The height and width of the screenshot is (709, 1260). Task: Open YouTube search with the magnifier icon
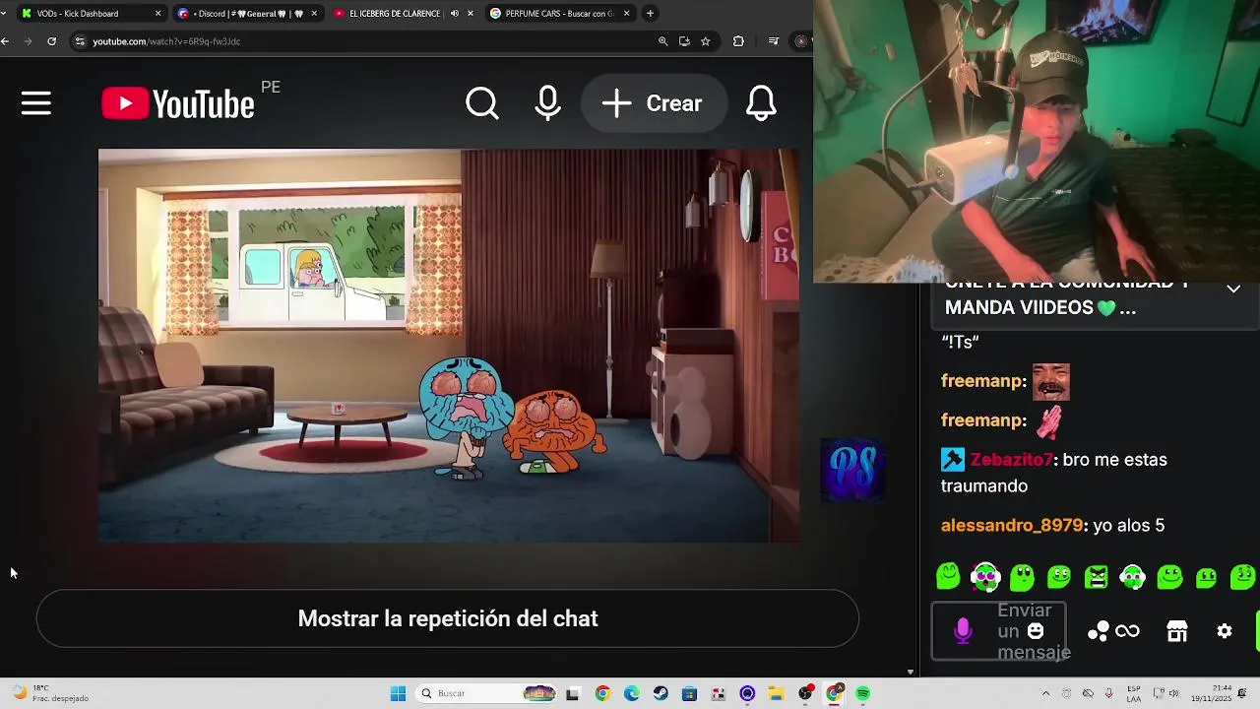pos(482,103)
